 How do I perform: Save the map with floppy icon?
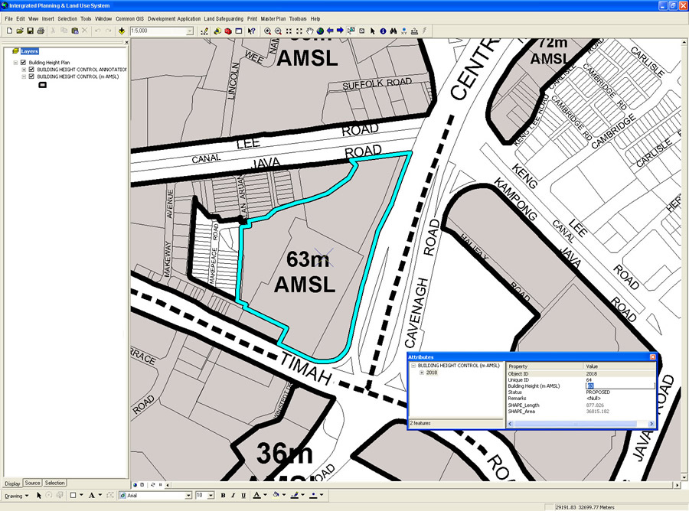click(31, 31)
